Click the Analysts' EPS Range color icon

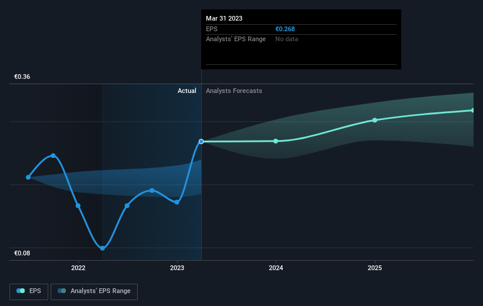(x=62, y=291)
